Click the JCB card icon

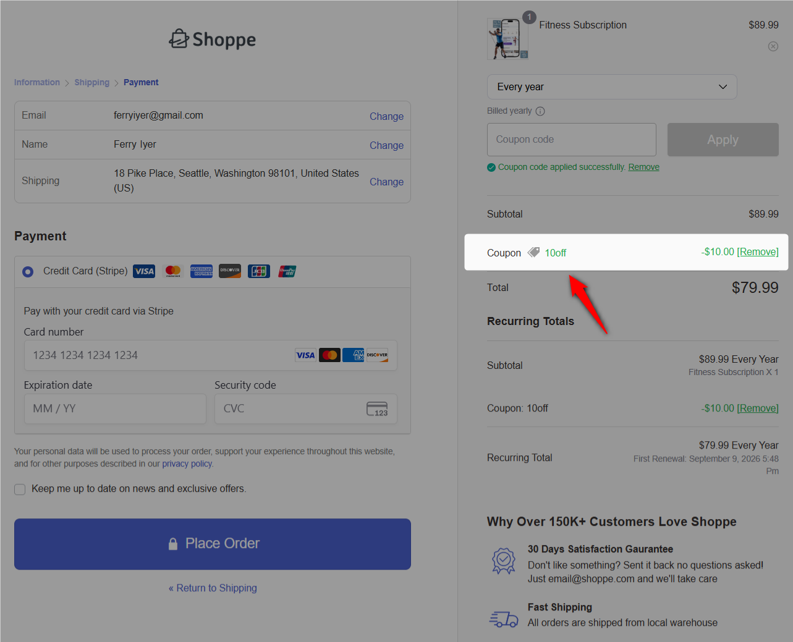[258, 271]
